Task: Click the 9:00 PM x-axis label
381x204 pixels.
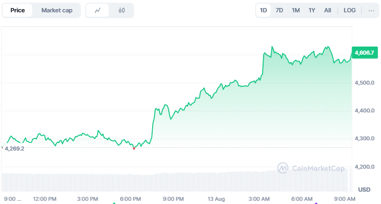Action: (173, 199)
